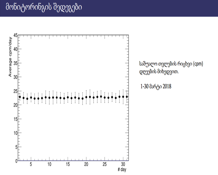The image size is (218, 175).
Task: Select the data point at day 10
Action: (x=49, y=98)
